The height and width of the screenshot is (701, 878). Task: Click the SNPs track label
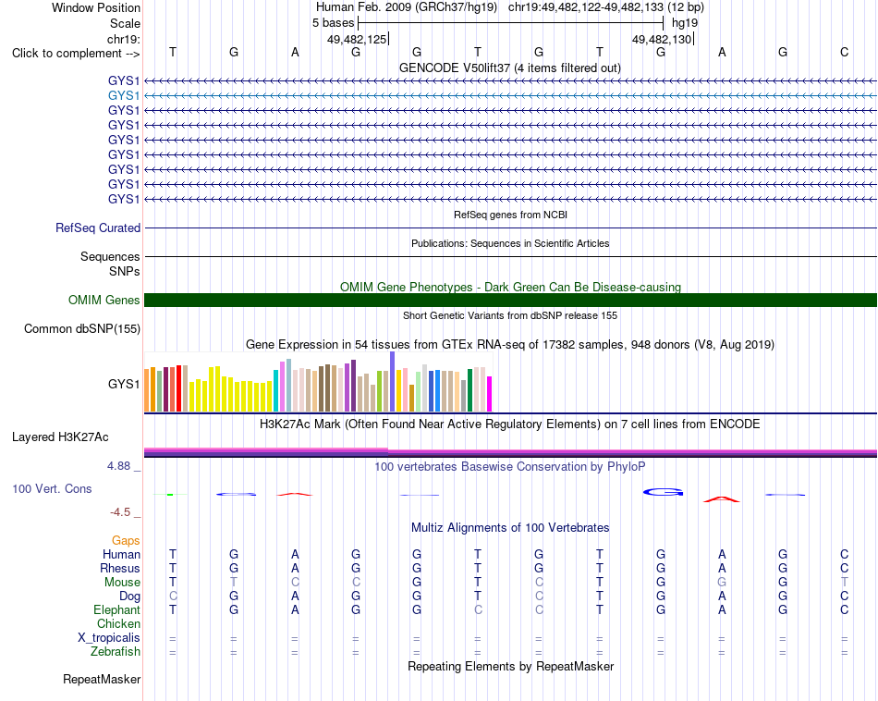click(x=125, y=271)
